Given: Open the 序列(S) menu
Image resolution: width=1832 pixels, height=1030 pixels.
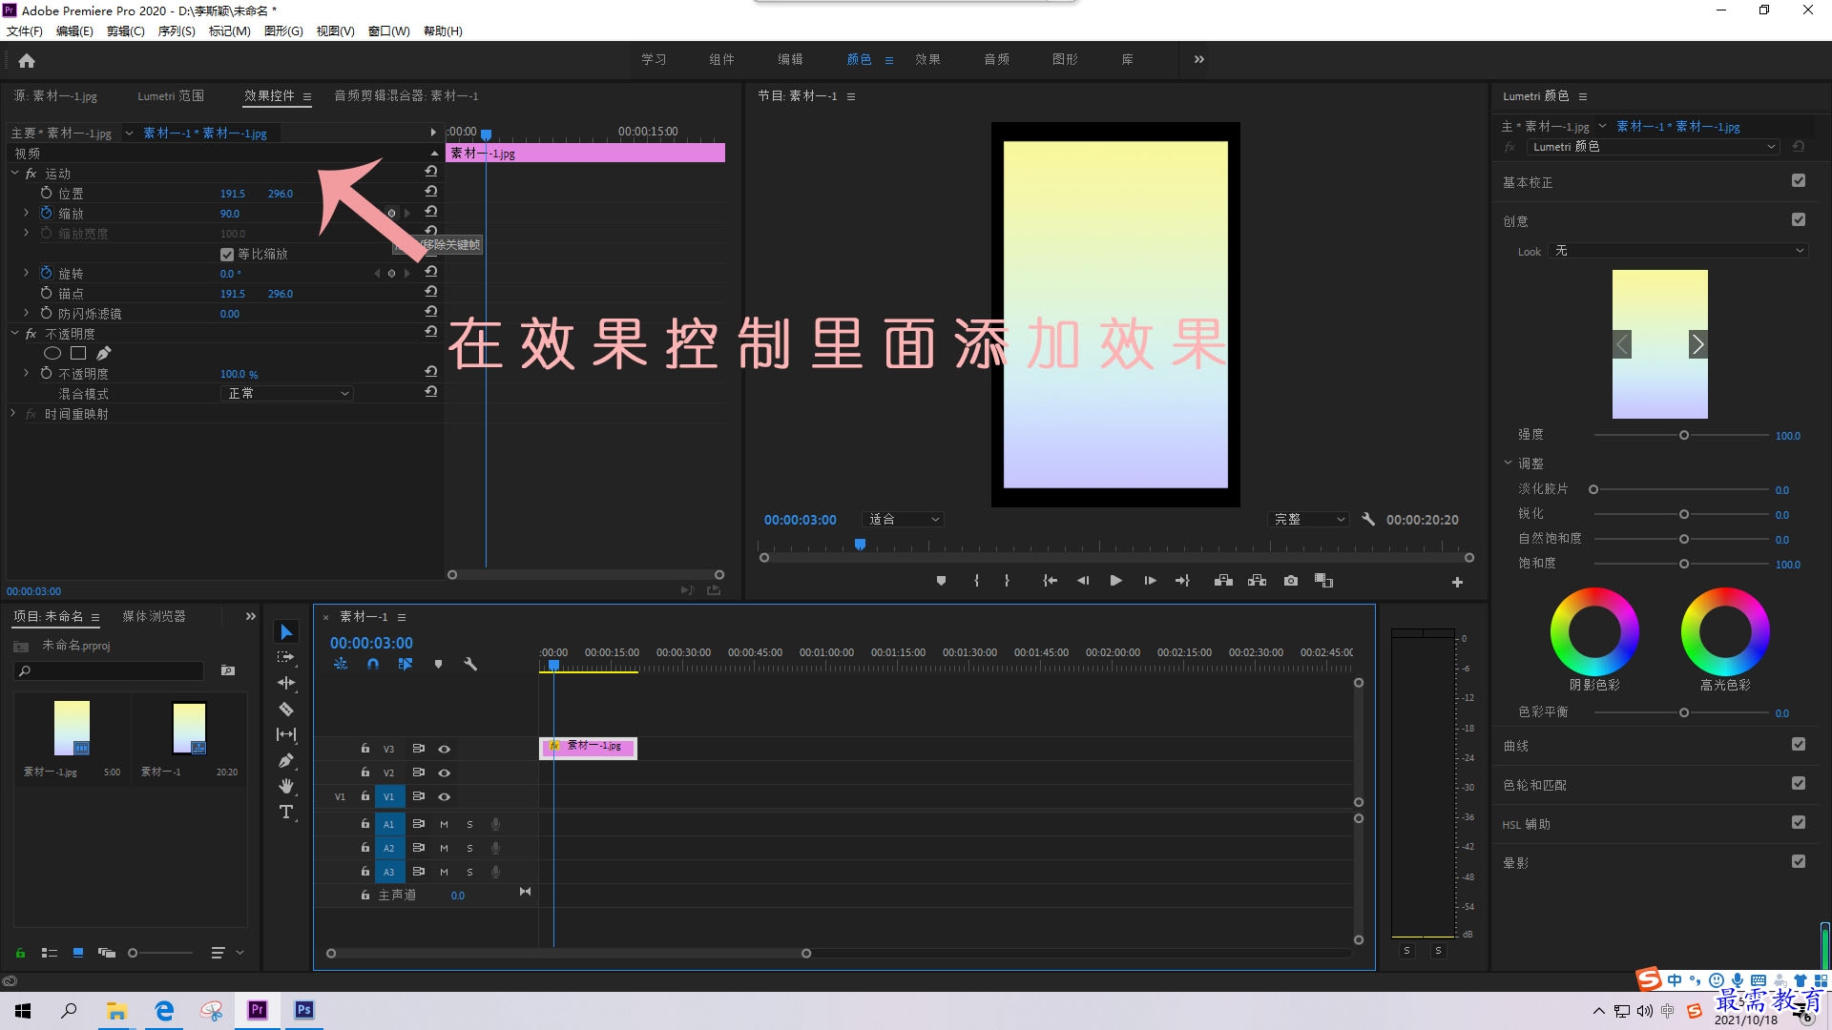Looking at the screenshot, I should [x=177, y=31].
